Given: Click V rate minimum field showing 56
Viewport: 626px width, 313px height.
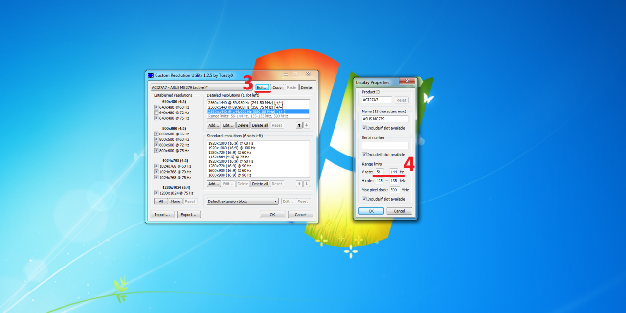Looking at the screenshot, I should [x=380, y=172].
